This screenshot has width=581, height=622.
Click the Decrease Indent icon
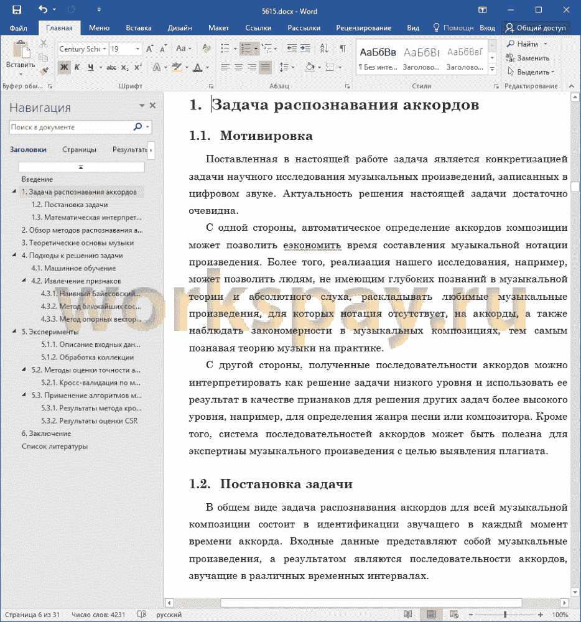(x=292, y=49)
